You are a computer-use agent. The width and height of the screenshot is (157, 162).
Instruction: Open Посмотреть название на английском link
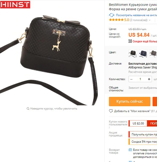click(136, 15)
